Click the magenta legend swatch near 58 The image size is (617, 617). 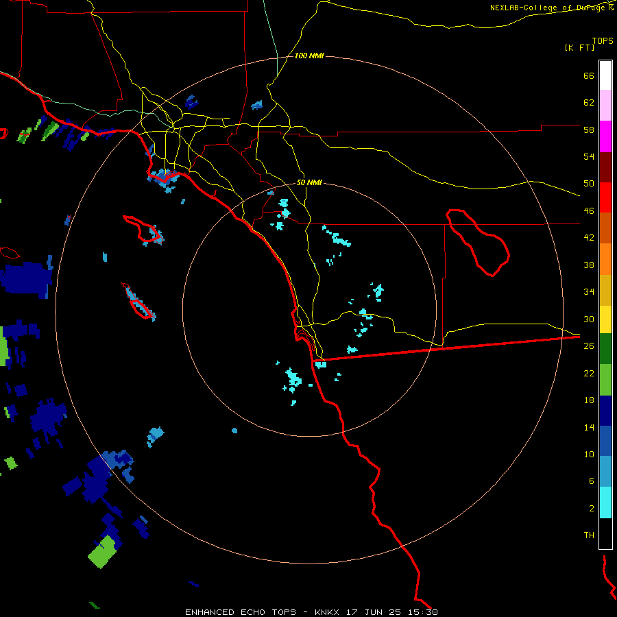point(605,136)
